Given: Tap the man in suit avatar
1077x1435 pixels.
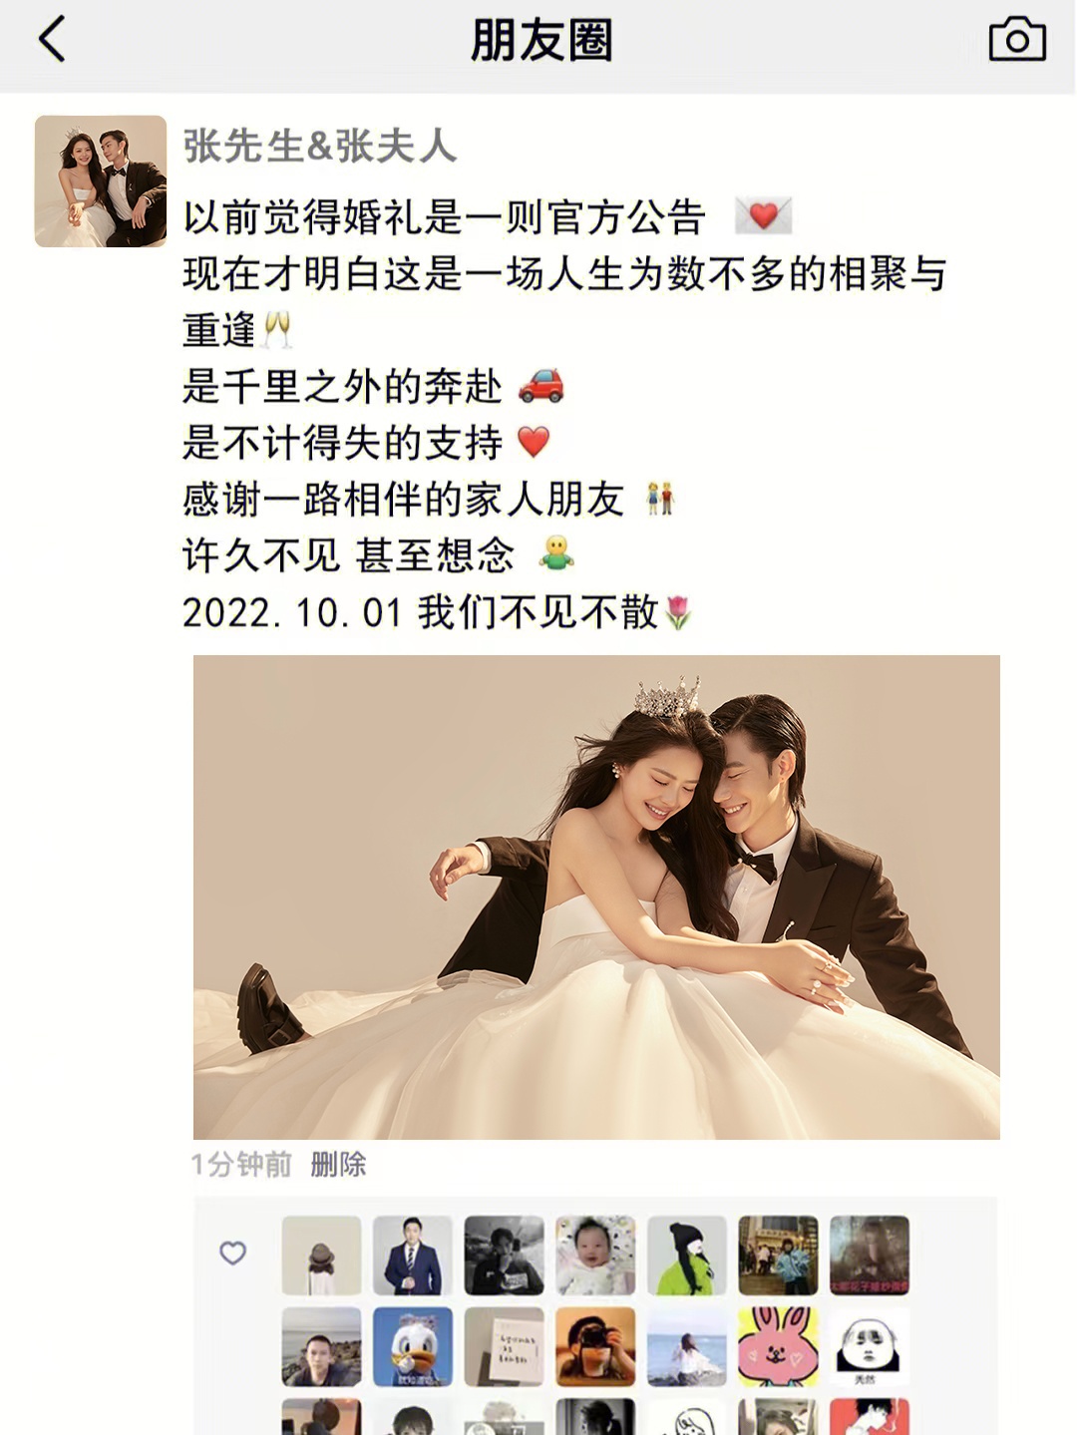Looking at the screenshot, I should click(413, 1256).
